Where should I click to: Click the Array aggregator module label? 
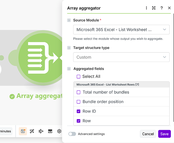click(x=39, y=96)
